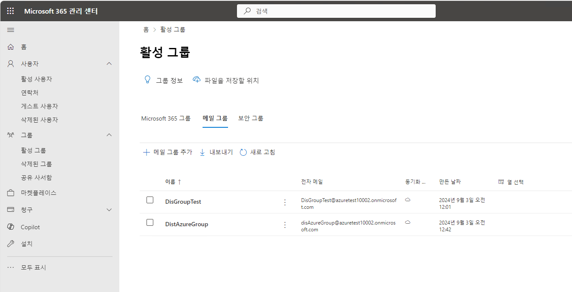Open 공유 사서함 in sidebar
This screenshot has width=572, height=292.
coord(37,177)
